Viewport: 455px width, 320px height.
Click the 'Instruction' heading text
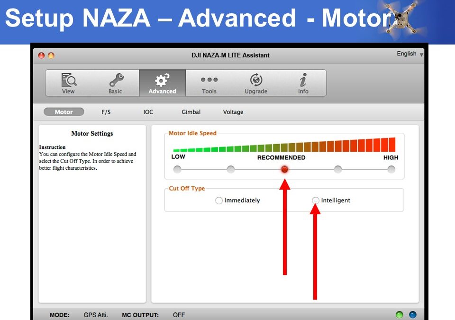[x=52, y=147]
